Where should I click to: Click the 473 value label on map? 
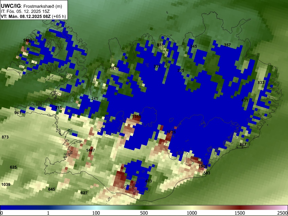pyautogui.click(x=148, y=181)
